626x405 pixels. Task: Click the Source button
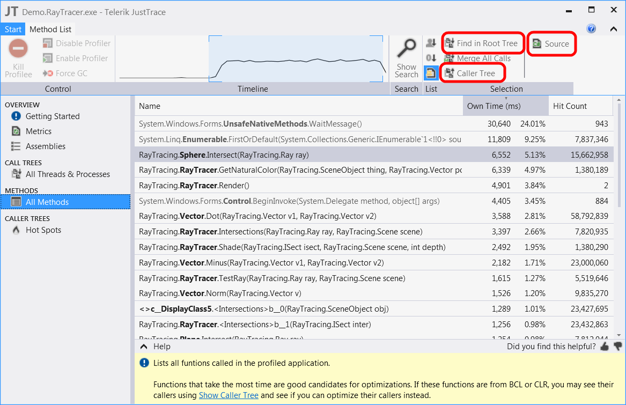pos(551,43)
